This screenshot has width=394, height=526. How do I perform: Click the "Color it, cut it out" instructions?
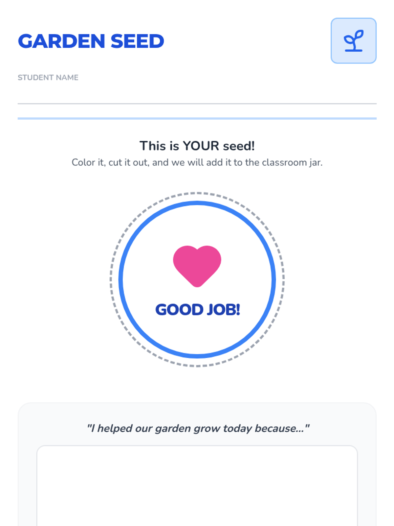pos(197,162)
